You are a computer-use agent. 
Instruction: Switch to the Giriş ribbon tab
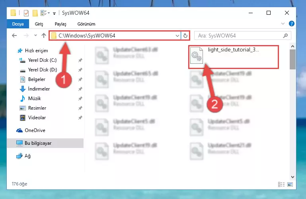coord(39,24)
